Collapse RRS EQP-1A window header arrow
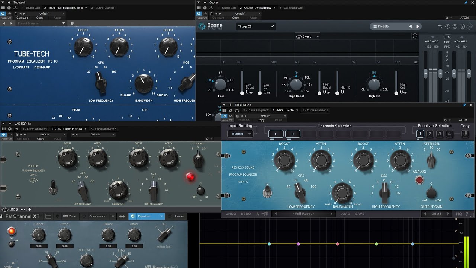This screenshot has width=476, height=268. pos(225,105)
